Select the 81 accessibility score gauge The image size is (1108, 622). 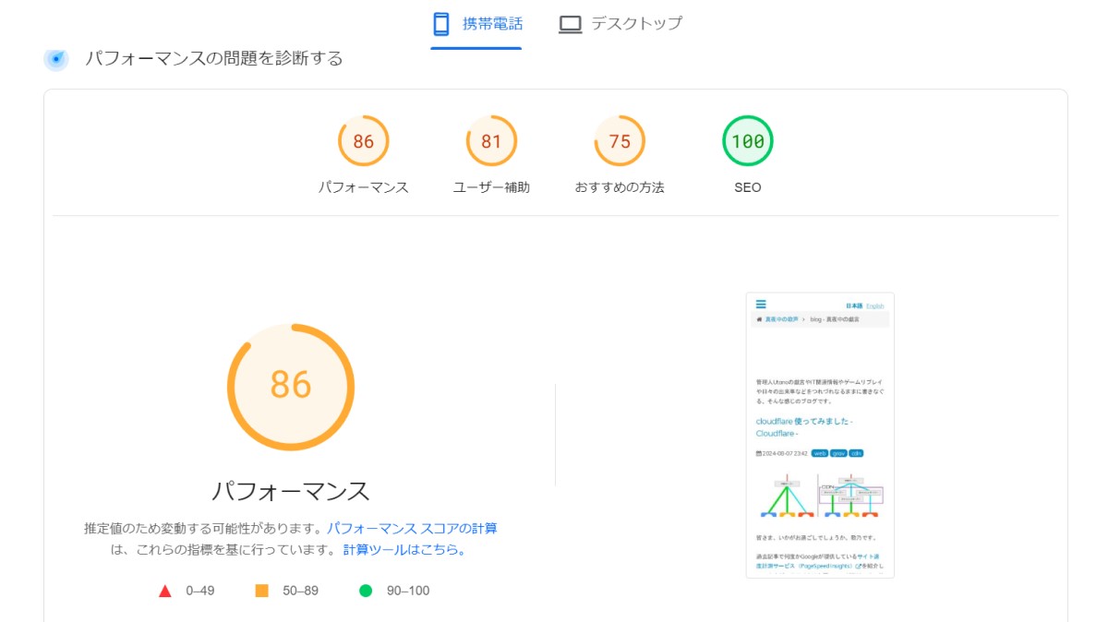point(491,141)
